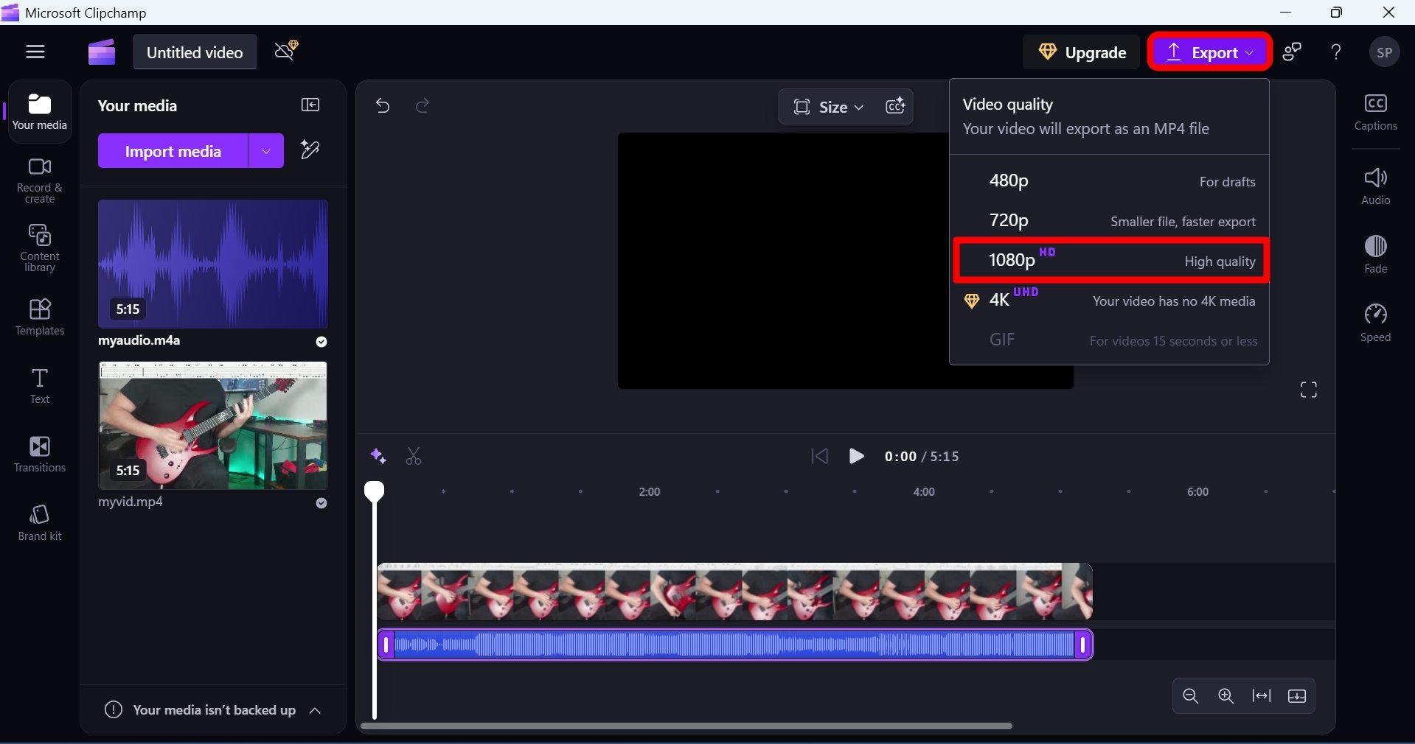Open the Audio properties panel
1415x744 pixels.
coord(1375,186)
